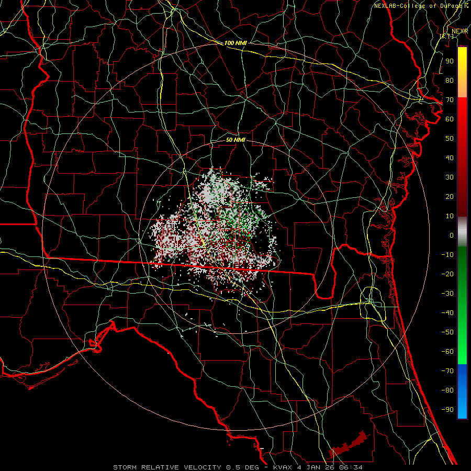Click the -90 value on the velocity scale

447,410
